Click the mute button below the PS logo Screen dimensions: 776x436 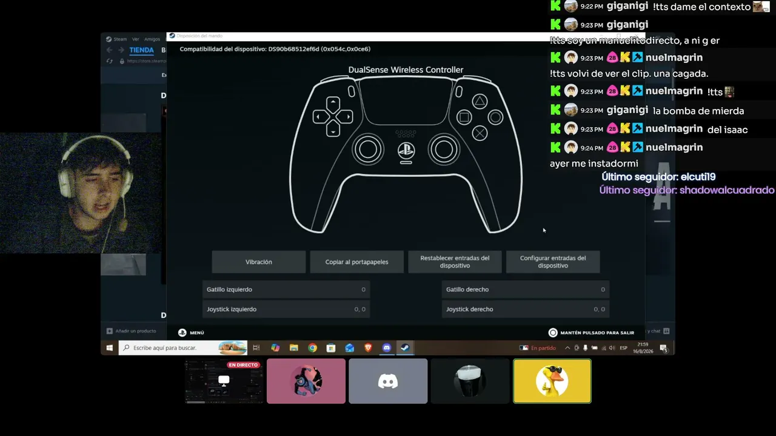tap(406, 162)
